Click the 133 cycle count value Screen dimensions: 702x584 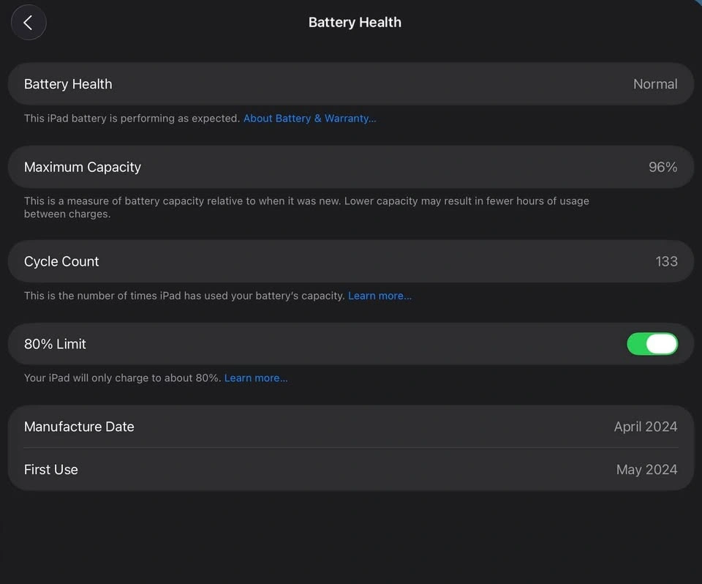tap(666, 261)
